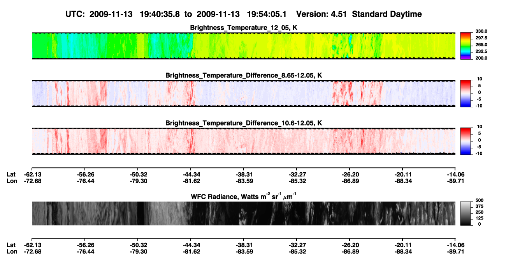506x260 pixels.
Task: Click the "Brightness_Temperature_Difference_10.6-12.05, K" panel title
Action: [x=244, y=123]
